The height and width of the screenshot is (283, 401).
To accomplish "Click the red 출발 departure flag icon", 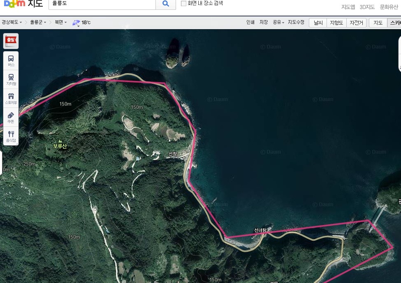I will [11, 41].
